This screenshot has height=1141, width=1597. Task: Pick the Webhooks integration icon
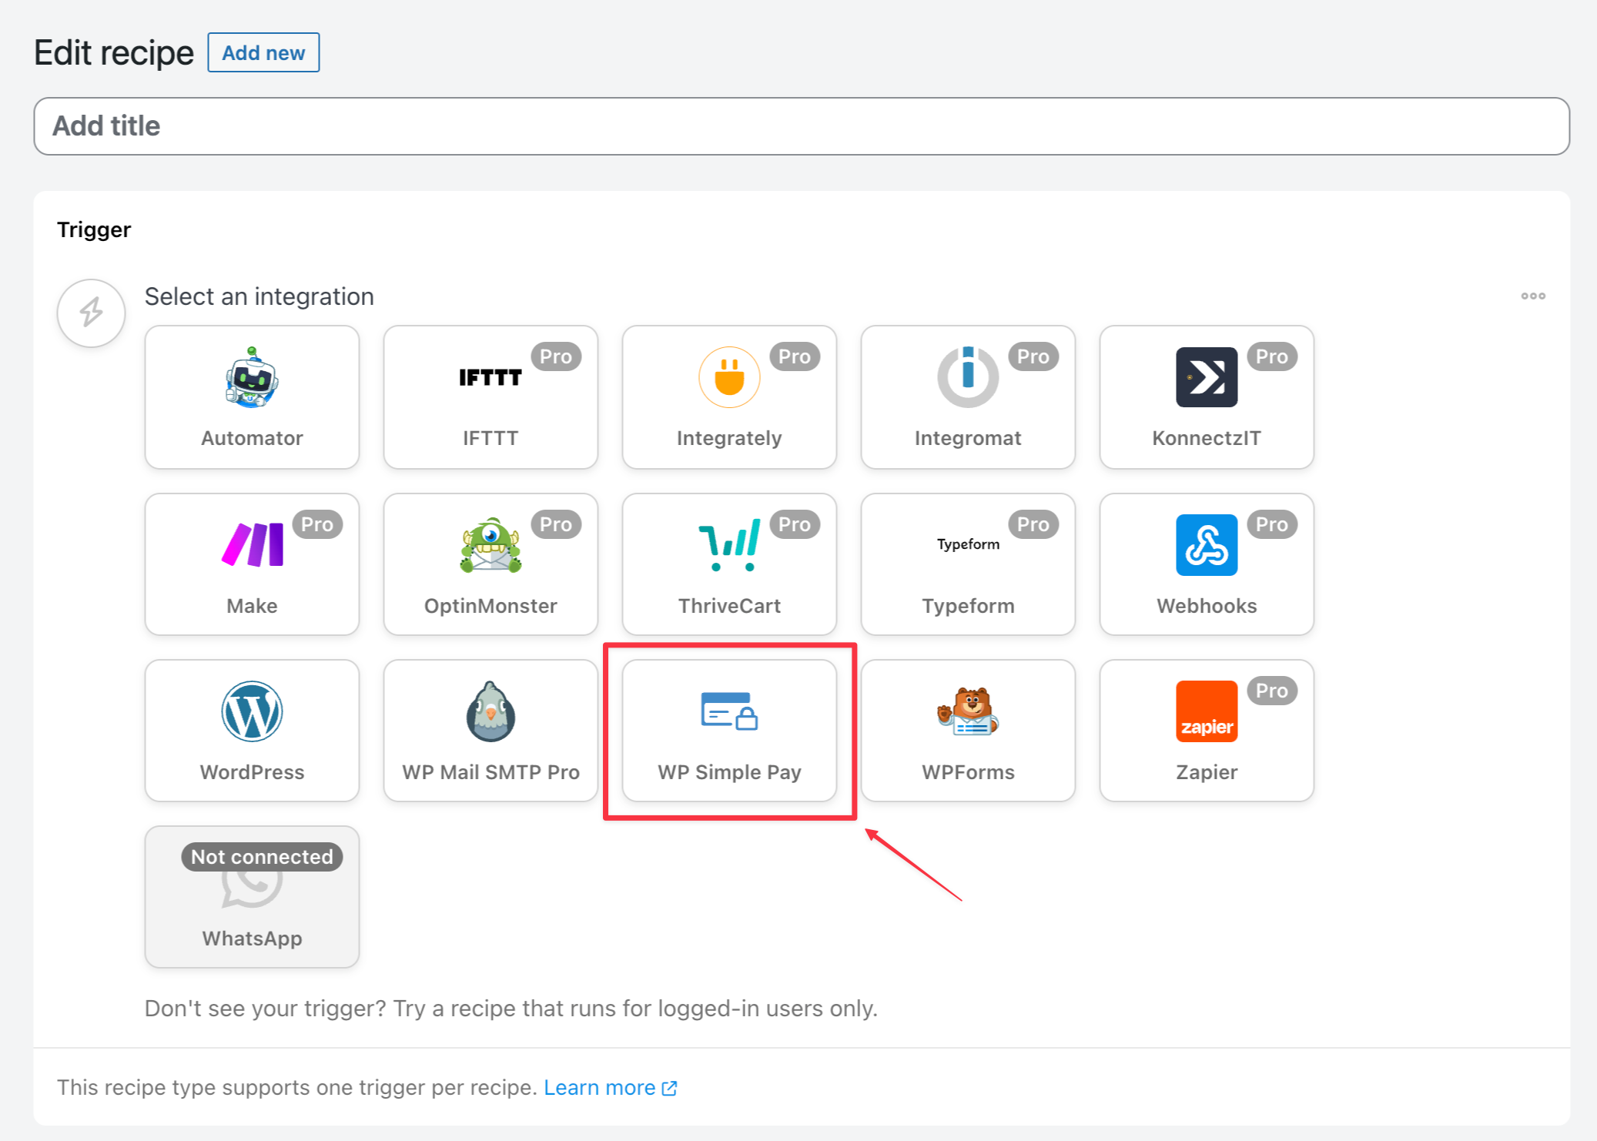click(1207, 545)
